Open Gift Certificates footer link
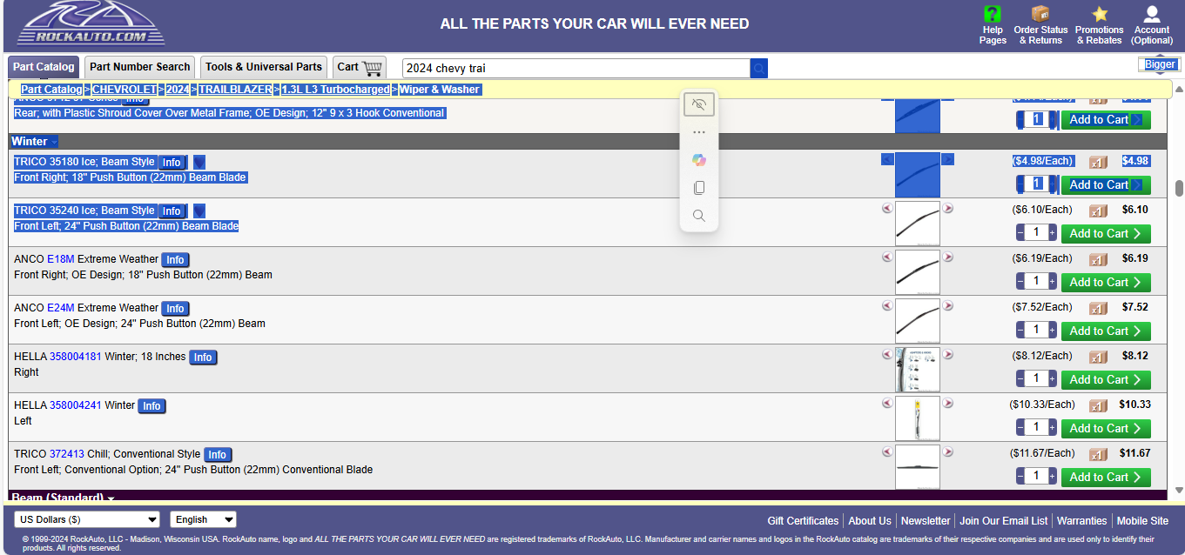This screenshot has width=1185, height=555. click(803, 521)
